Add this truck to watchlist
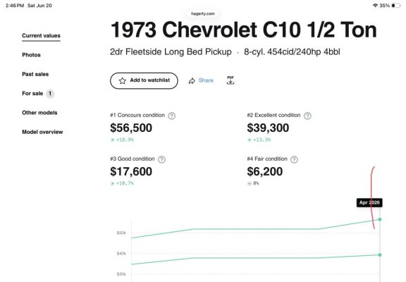This screenshot has height=282, width=406. point(144,81)
